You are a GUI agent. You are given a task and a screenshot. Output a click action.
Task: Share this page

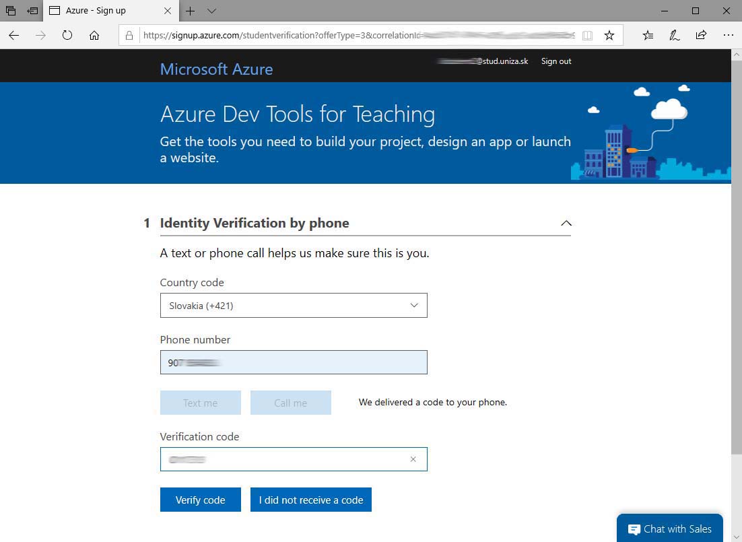[x=701, y=35]
